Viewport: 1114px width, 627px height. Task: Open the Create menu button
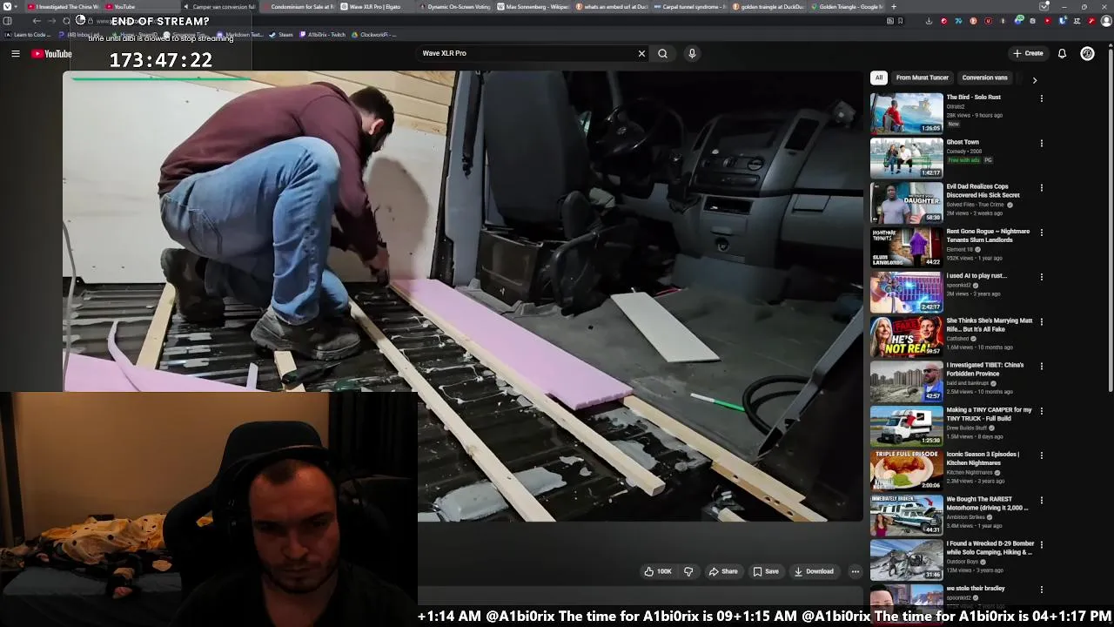[1028, 53]
